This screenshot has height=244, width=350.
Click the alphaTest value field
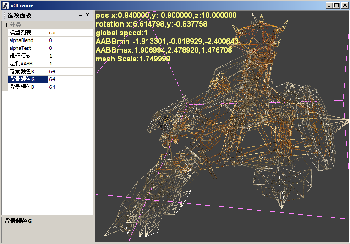(70, 48)
